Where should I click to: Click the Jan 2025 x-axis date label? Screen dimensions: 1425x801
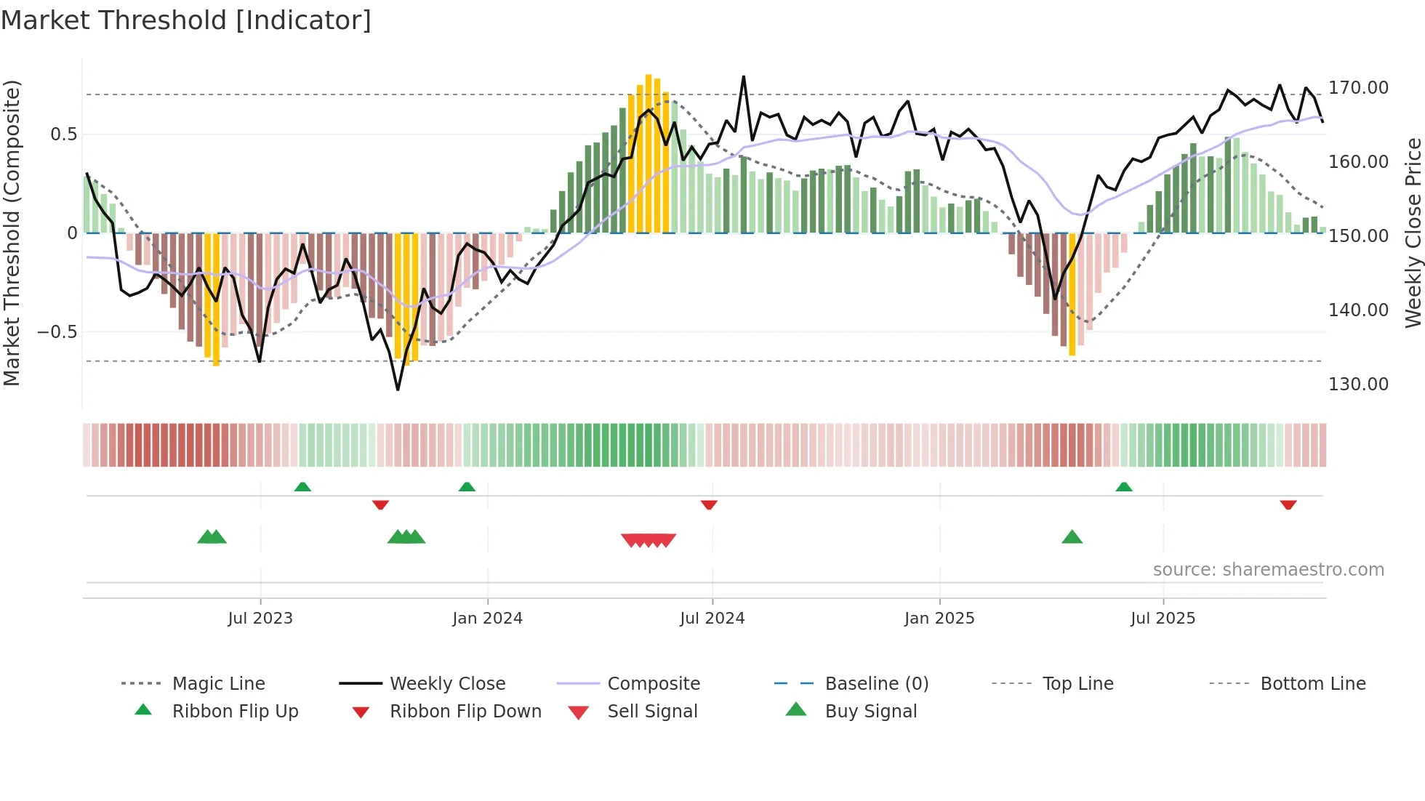[939, 619]
